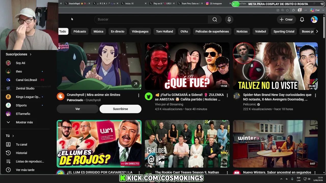Click the Crunchyroll channel logo
326x183 pixels.
pyautogui.click(x=61, y=96)
